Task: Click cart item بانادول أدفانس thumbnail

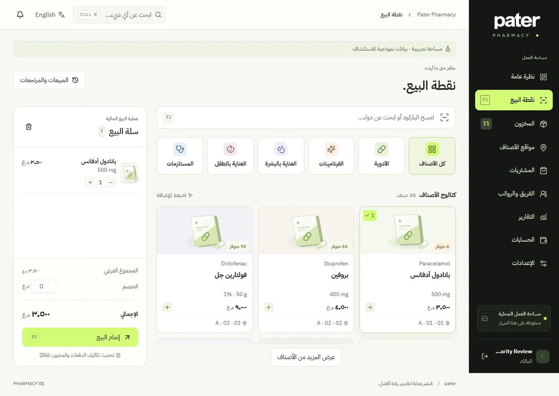Action: (129, 172)
